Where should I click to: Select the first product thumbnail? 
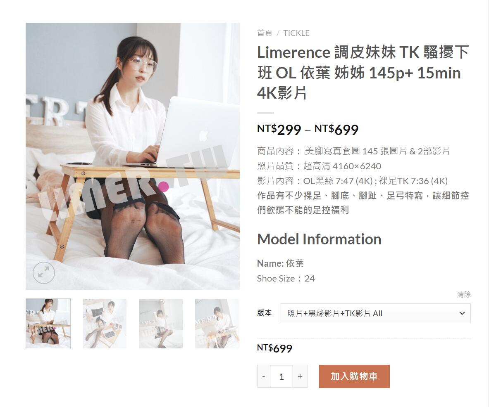[x=48, y=324]
